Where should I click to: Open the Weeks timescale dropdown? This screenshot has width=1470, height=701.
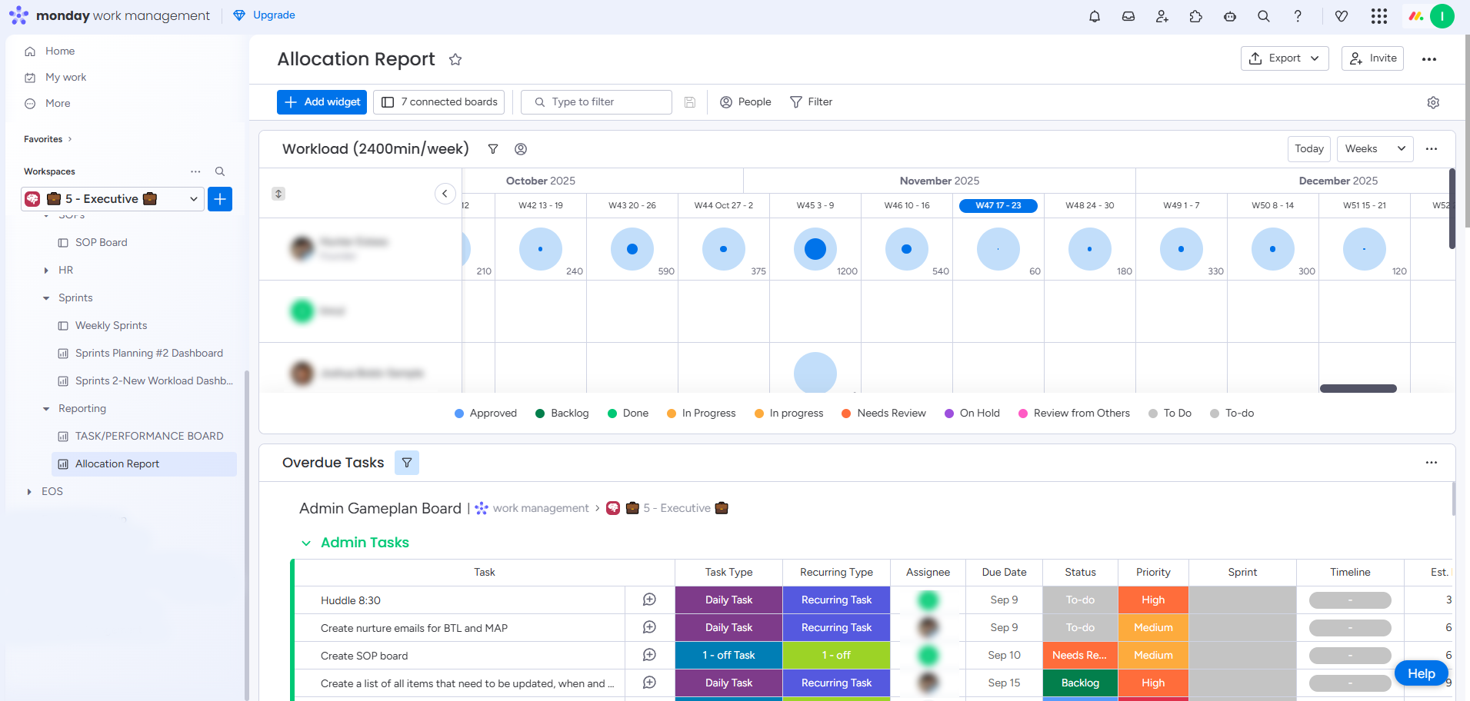(1375, 149)
